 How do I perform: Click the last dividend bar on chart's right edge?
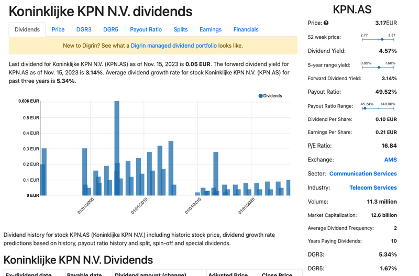[x=289, y=187]
